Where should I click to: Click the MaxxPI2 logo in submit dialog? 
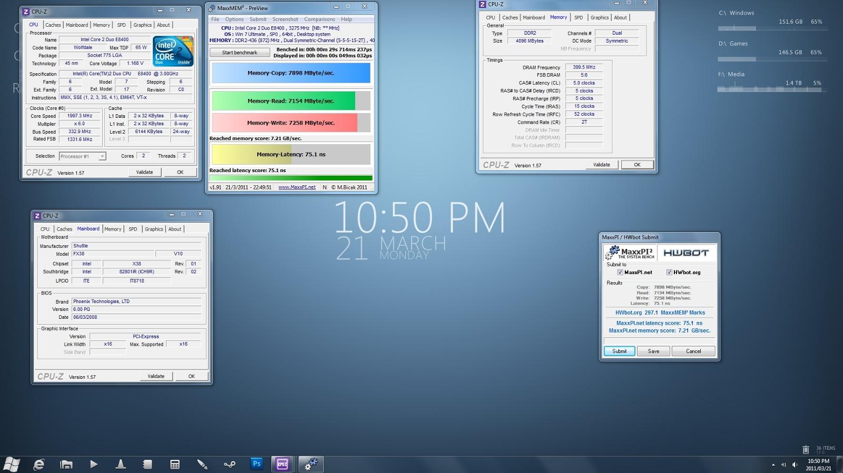630,253
